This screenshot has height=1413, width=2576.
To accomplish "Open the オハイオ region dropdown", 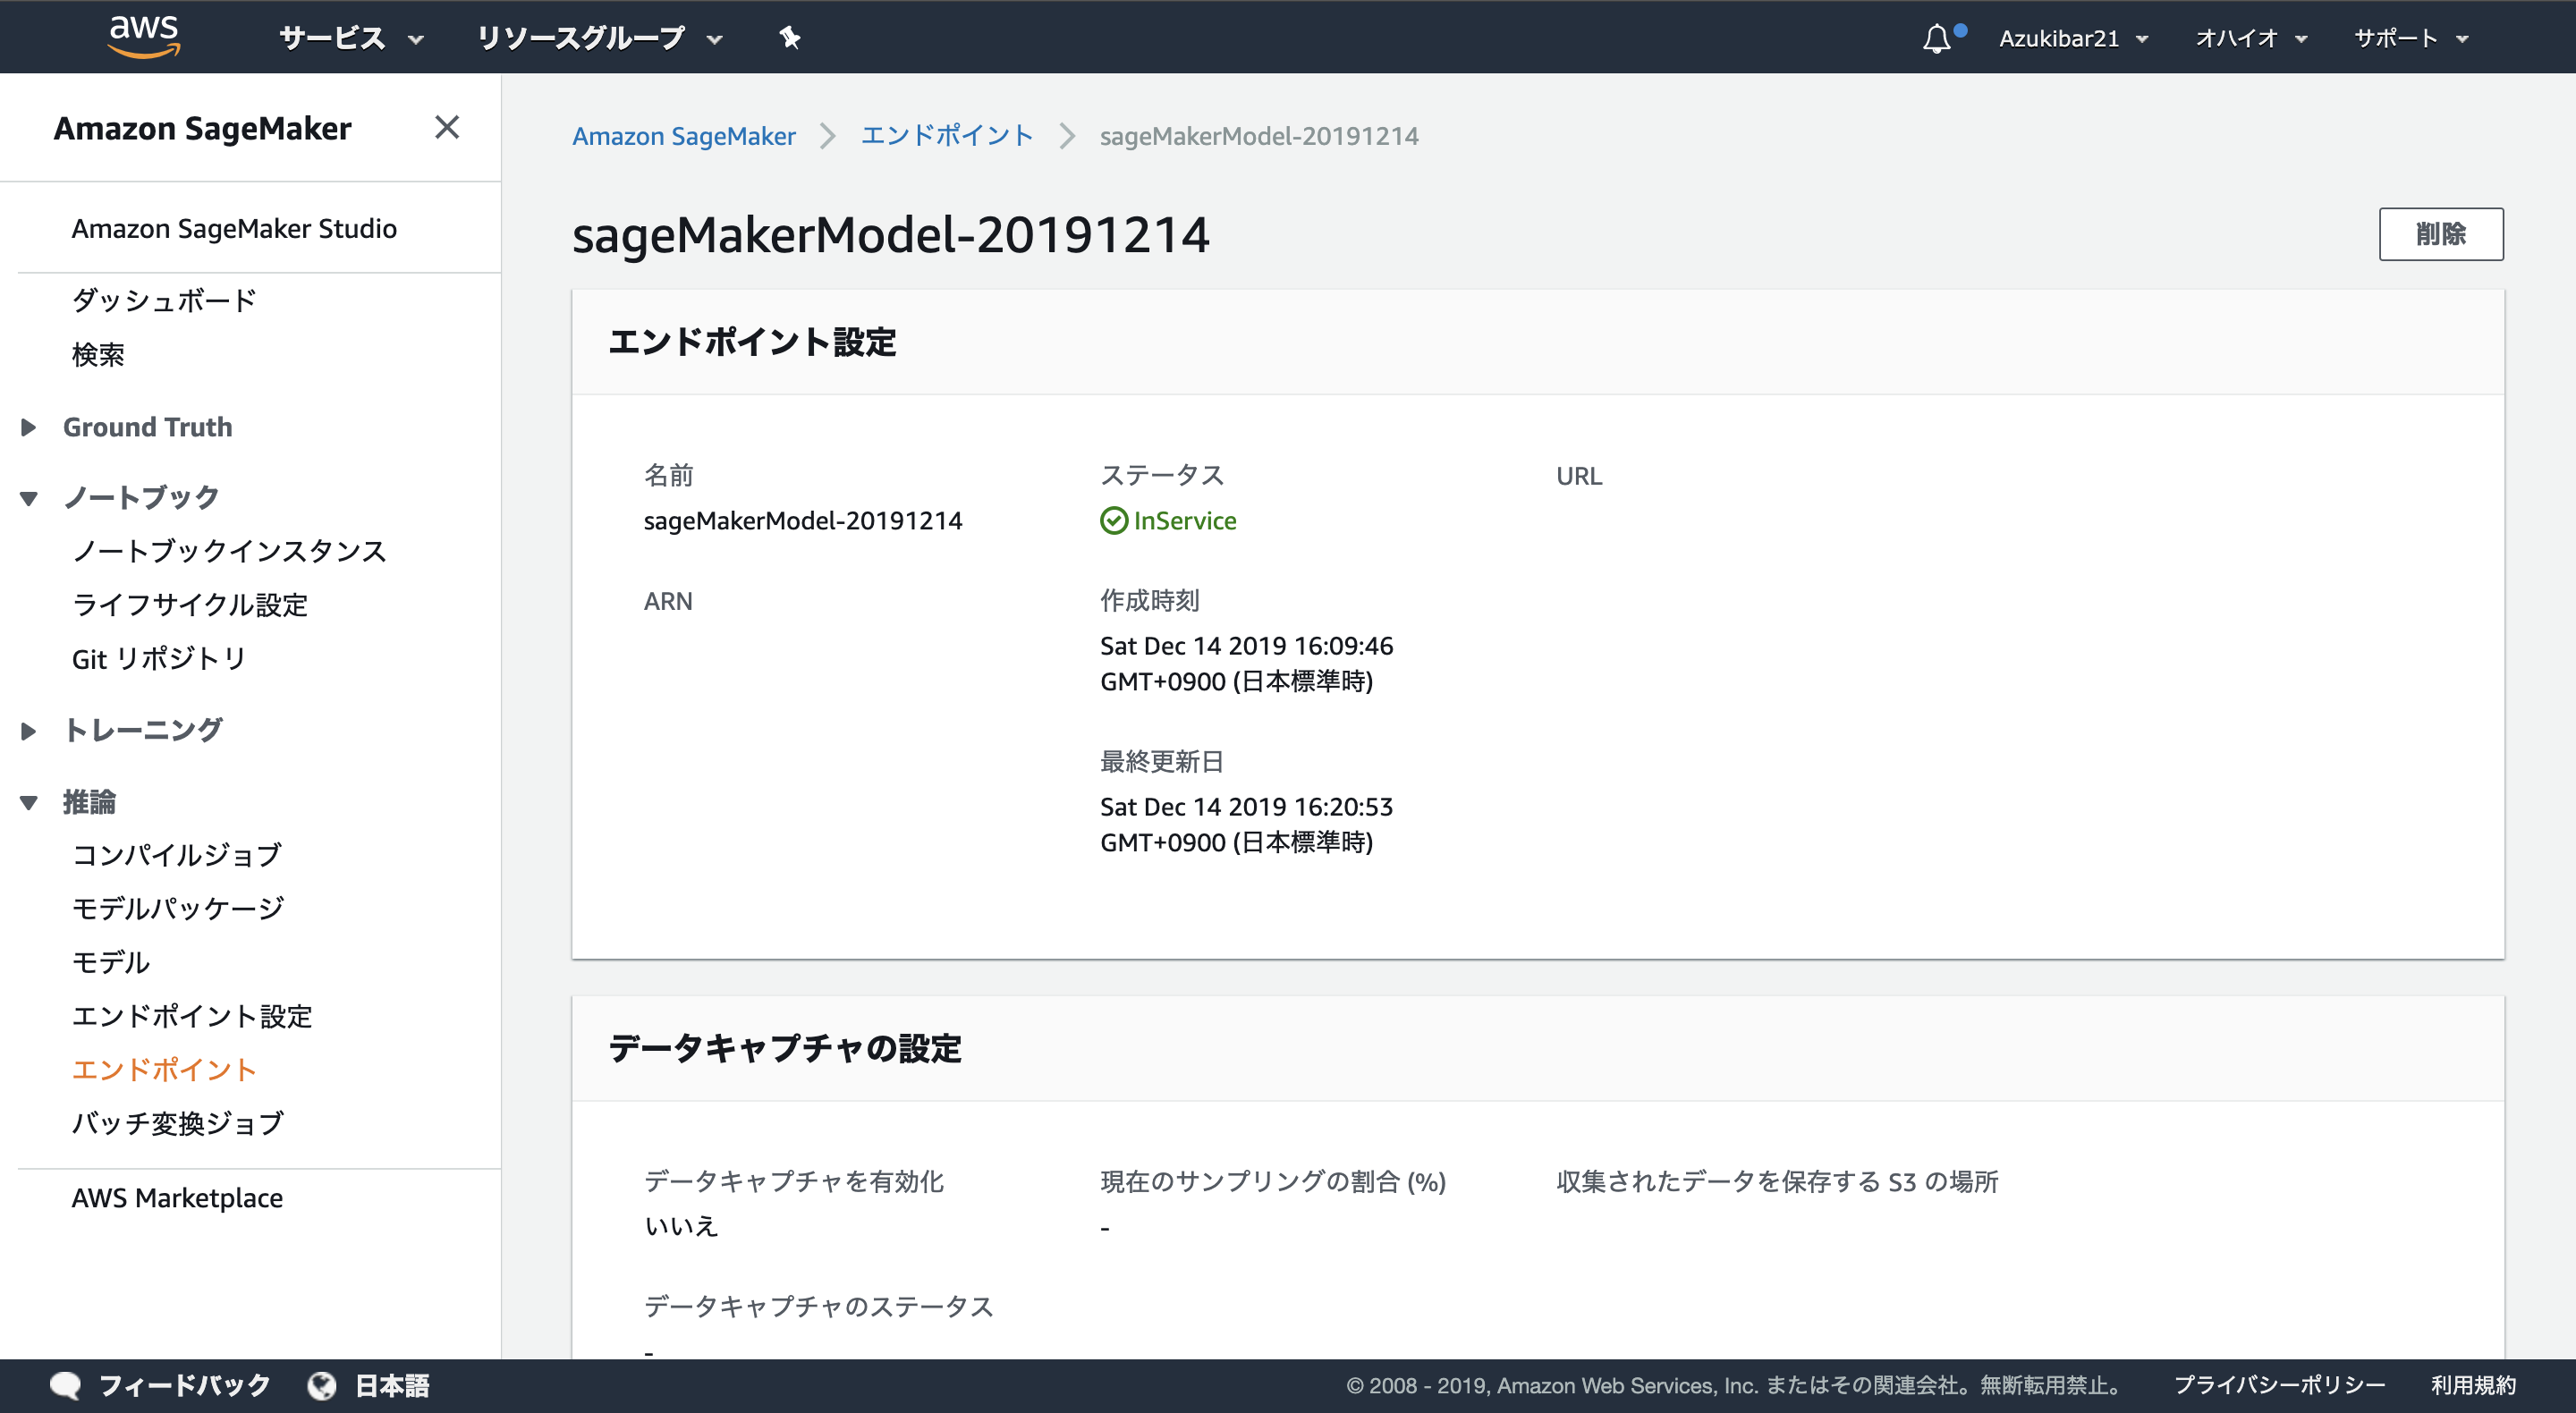I will [x=2250, y=38].
